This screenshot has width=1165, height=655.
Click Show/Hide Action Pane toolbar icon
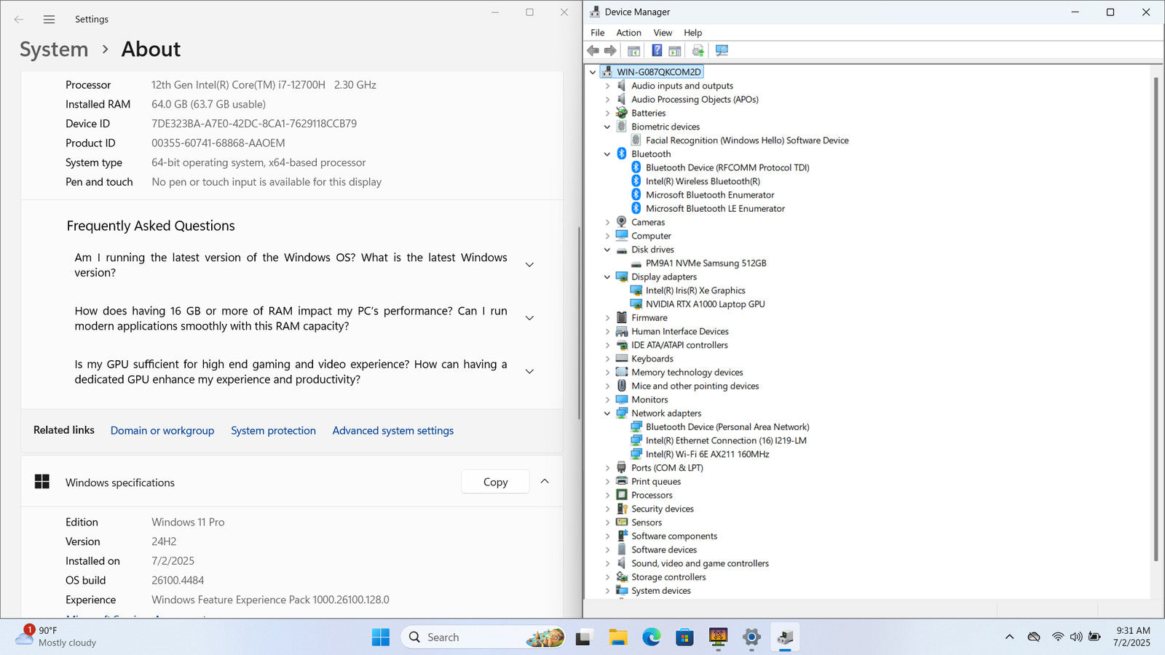[675, 50]
